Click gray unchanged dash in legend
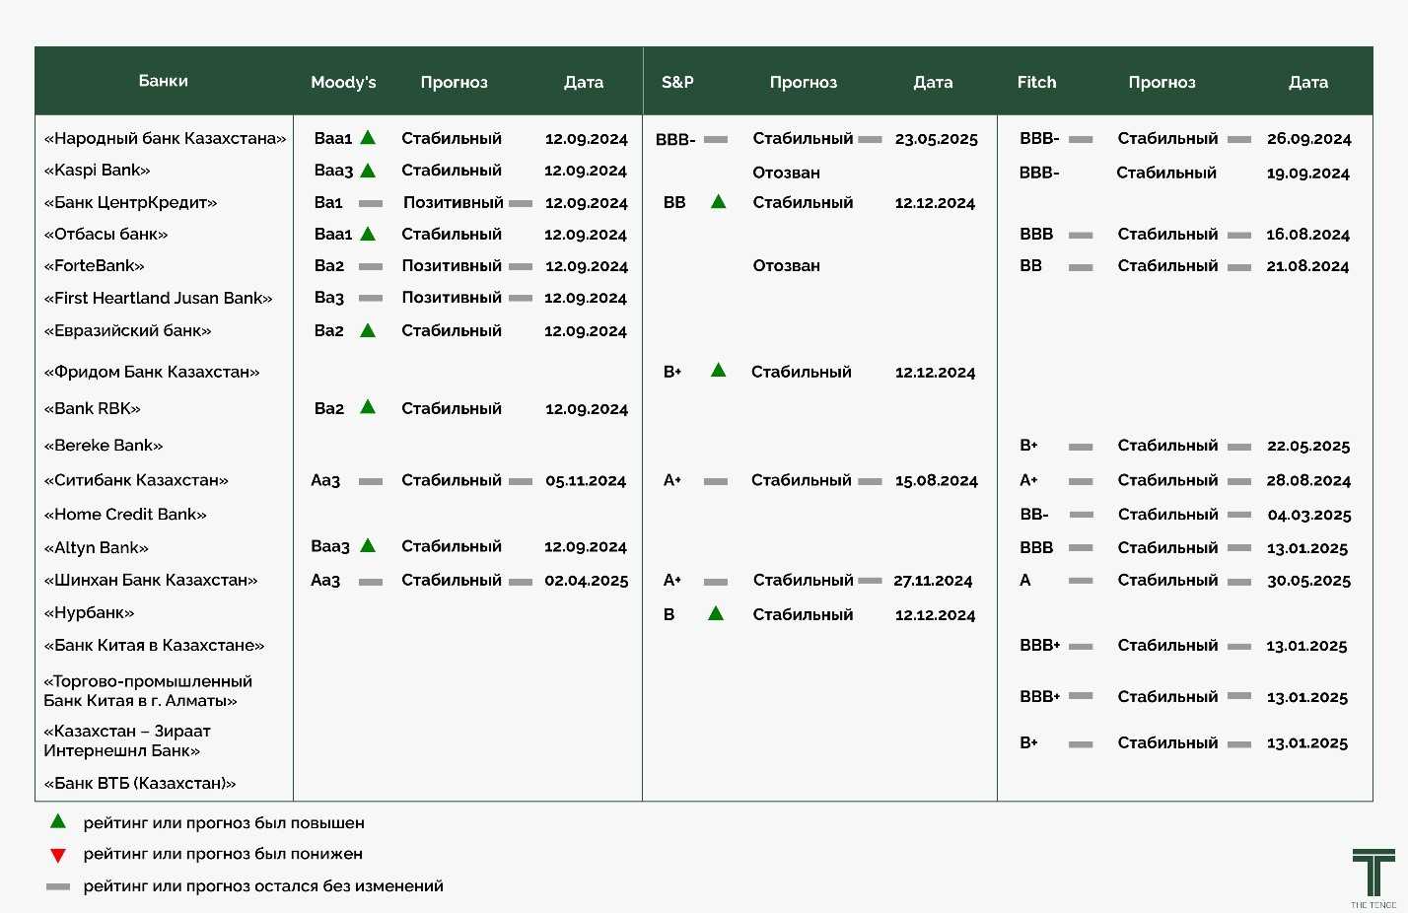This screenshot has width=1408, height=913. pos(58,886)
